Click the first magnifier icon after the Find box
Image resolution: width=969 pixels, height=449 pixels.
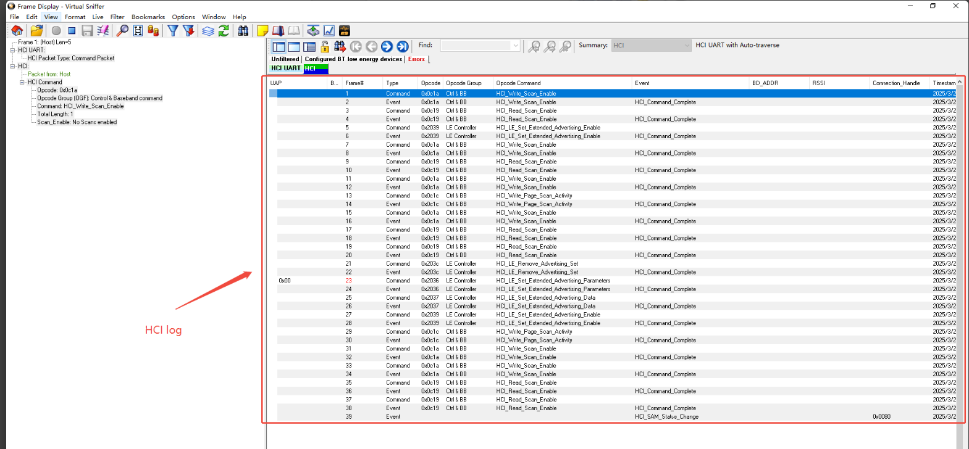tap(534, 46)
